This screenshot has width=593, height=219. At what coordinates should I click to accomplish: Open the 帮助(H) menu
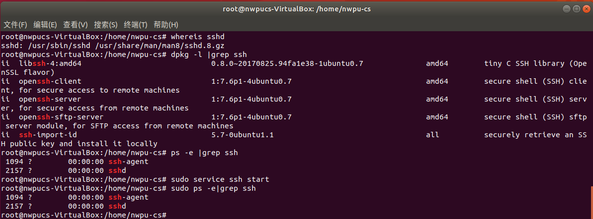coord(166,25)
